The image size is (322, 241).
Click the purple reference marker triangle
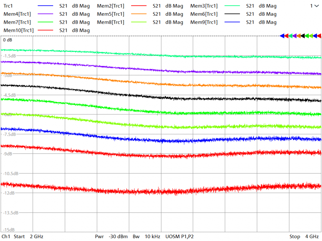[295, 36]
